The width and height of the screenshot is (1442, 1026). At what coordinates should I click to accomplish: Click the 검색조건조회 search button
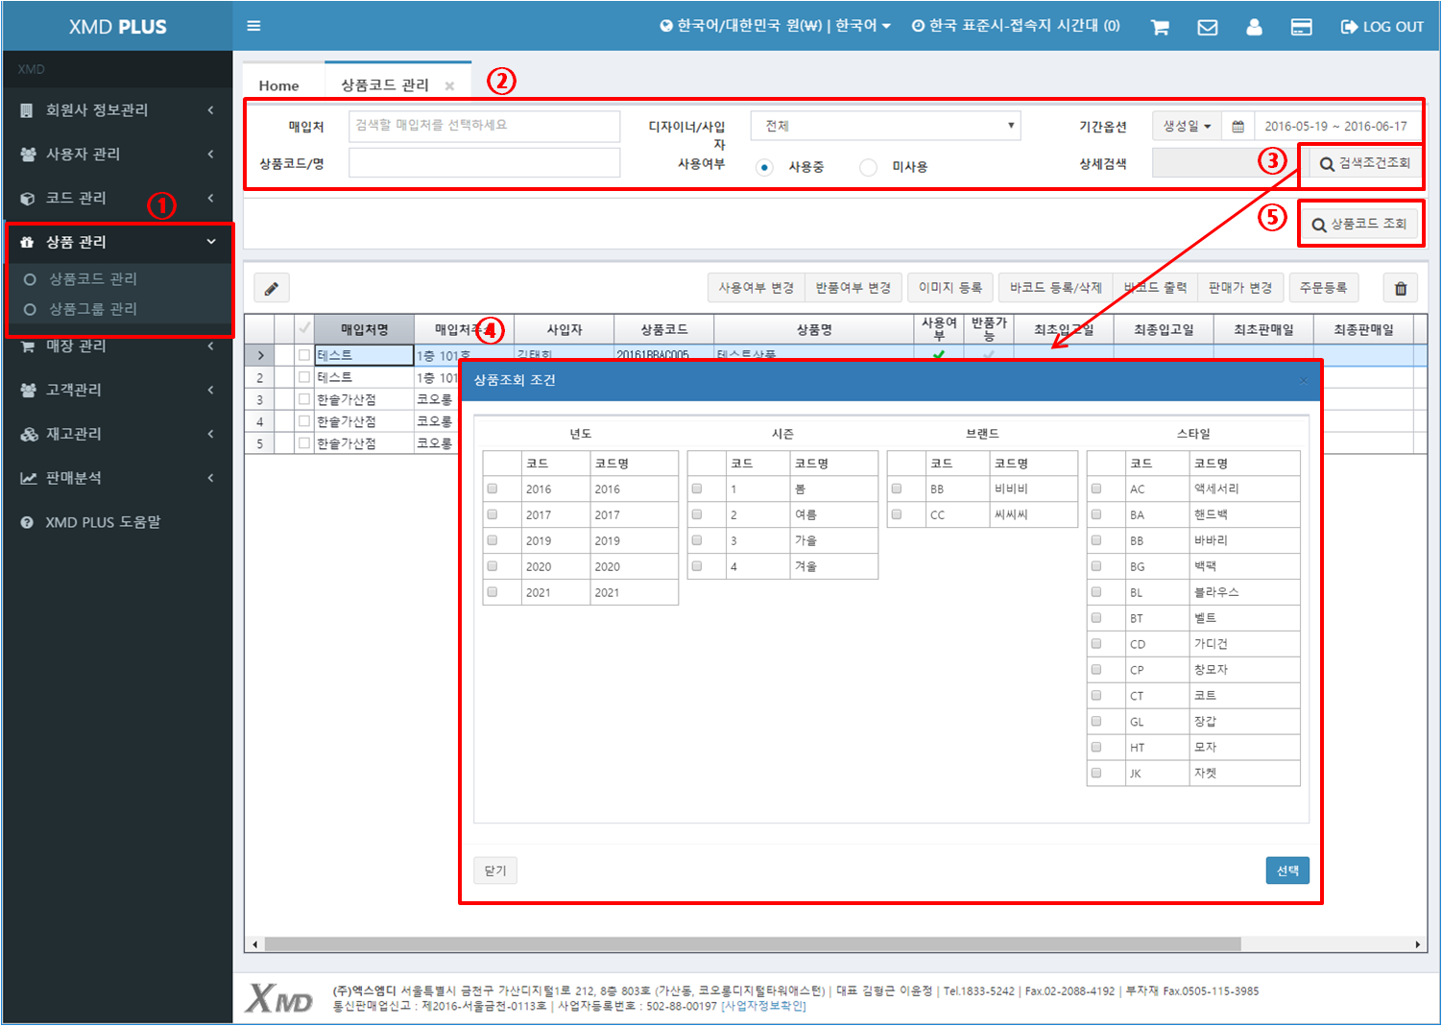click(1364, 164)
